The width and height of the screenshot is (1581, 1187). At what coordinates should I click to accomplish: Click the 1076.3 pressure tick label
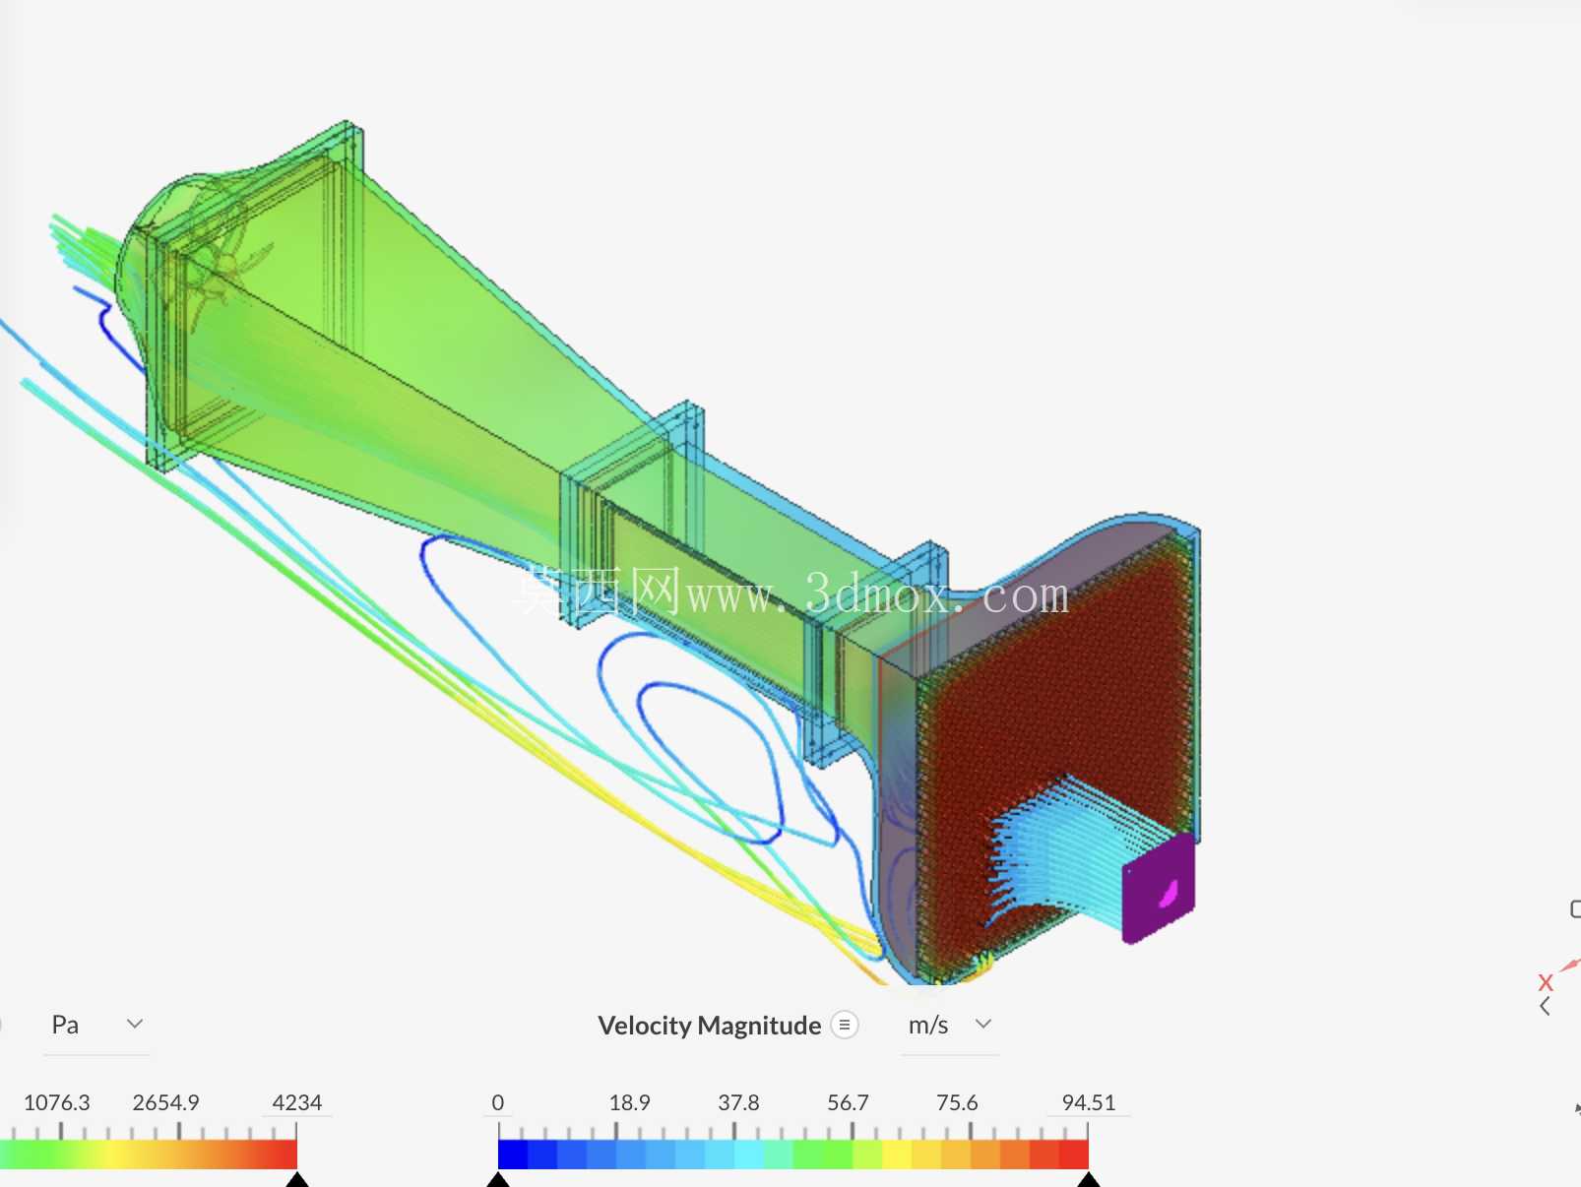pyautogui.click(x=57, y=1102)
